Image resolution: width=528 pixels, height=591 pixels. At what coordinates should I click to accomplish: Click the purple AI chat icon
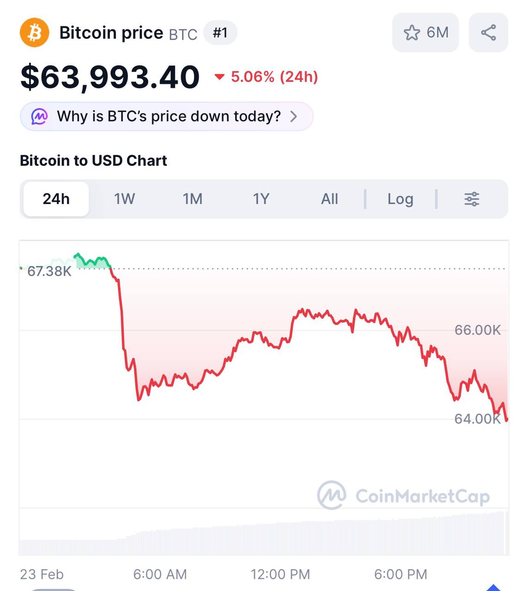pyautogui.click(x=39, y=116)
